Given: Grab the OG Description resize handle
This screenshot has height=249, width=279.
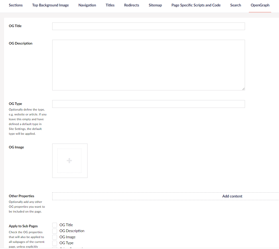Looking at the screenshot, I should click(243, 89).
